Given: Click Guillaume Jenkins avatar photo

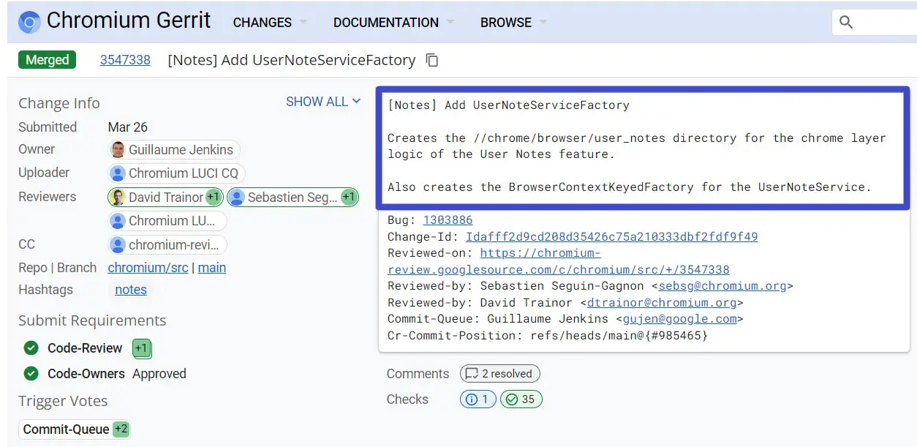Looking at the screenshot, I should point(117,150).
